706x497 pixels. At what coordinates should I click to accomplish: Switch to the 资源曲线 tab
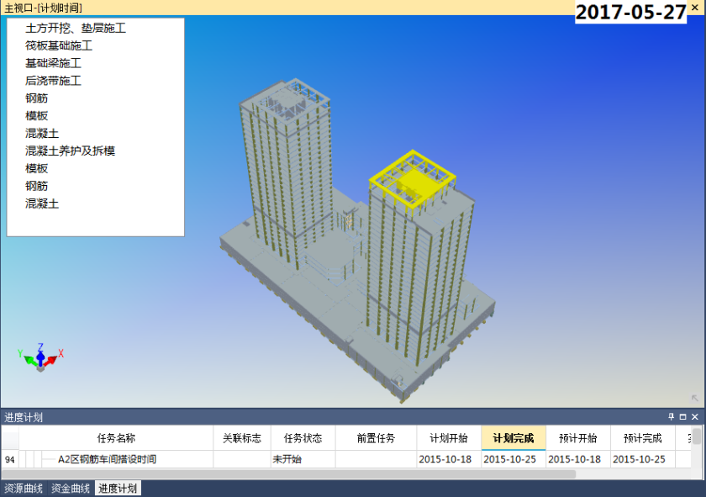click(24, 489)
